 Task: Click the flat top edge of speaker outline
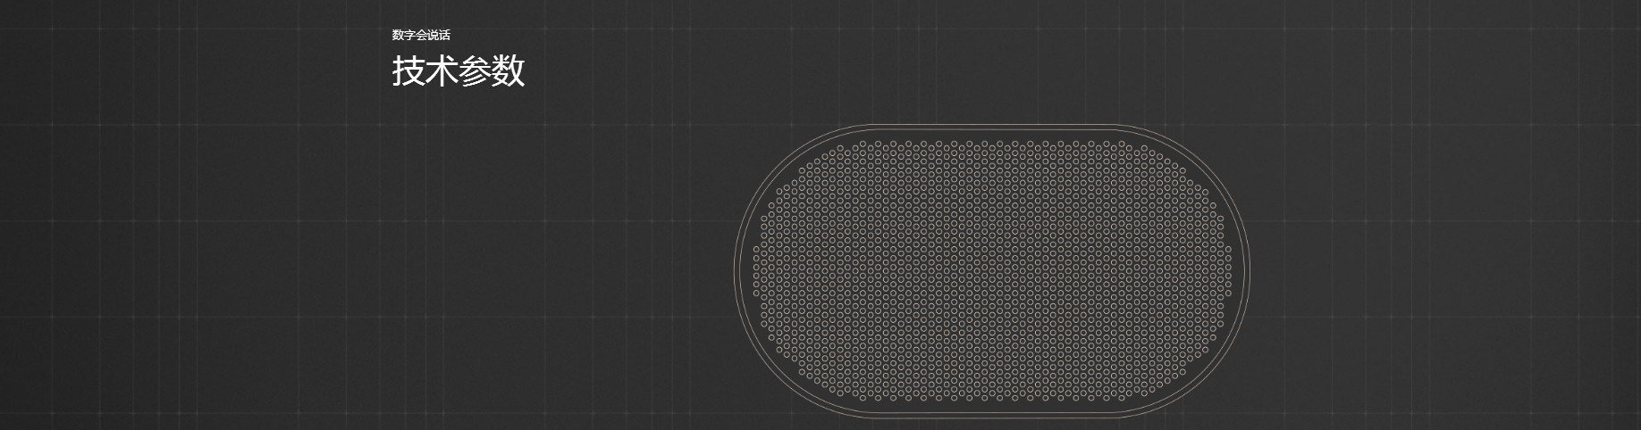tap(992, 125)
